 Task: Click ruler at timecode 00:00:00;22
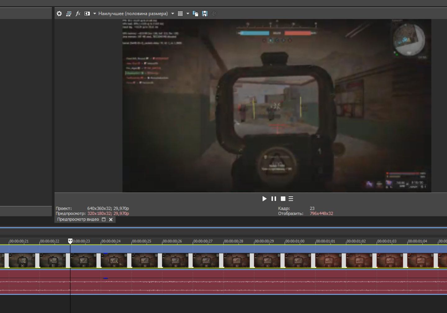[50, 241]
